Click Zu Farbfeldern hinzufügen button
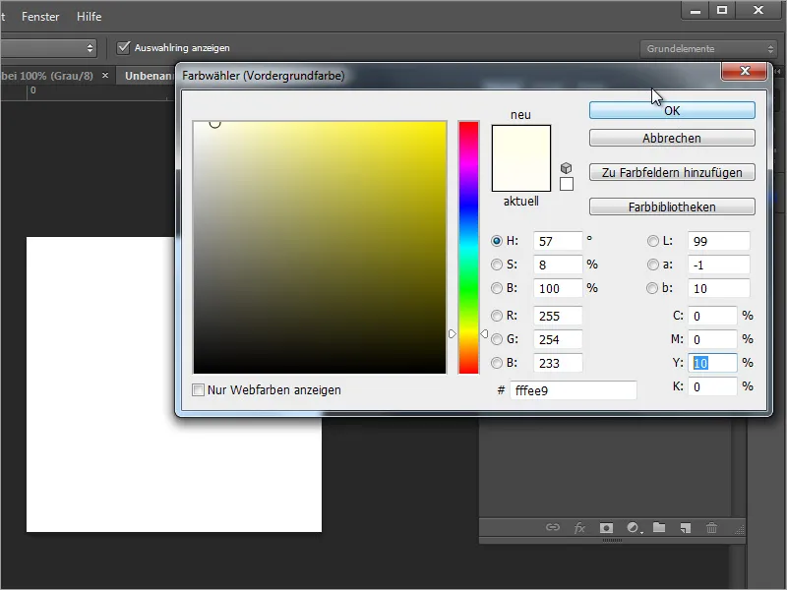Screen dimensions: 787x590 [x=672, y=173]
